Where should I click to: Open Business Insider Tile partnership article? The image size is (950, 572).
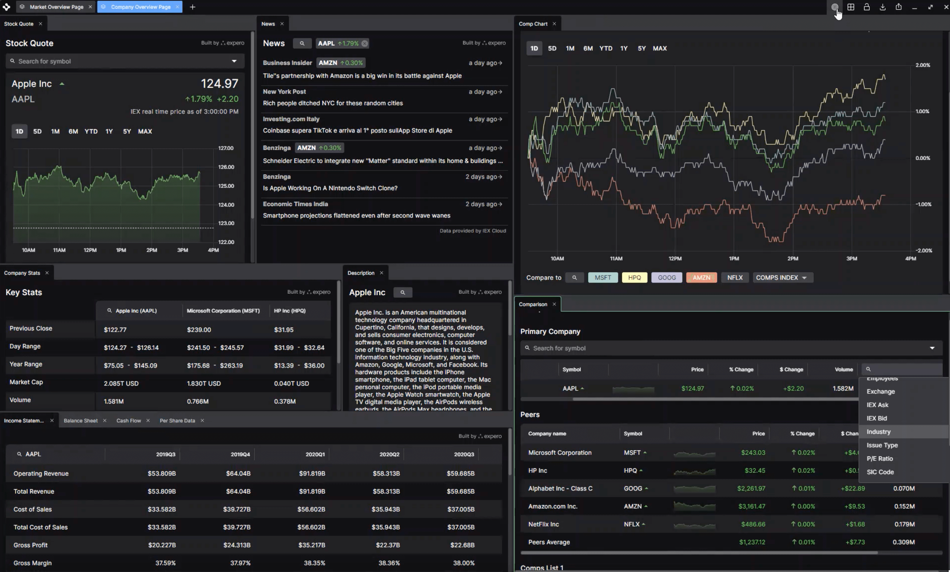tap(362, 76)
